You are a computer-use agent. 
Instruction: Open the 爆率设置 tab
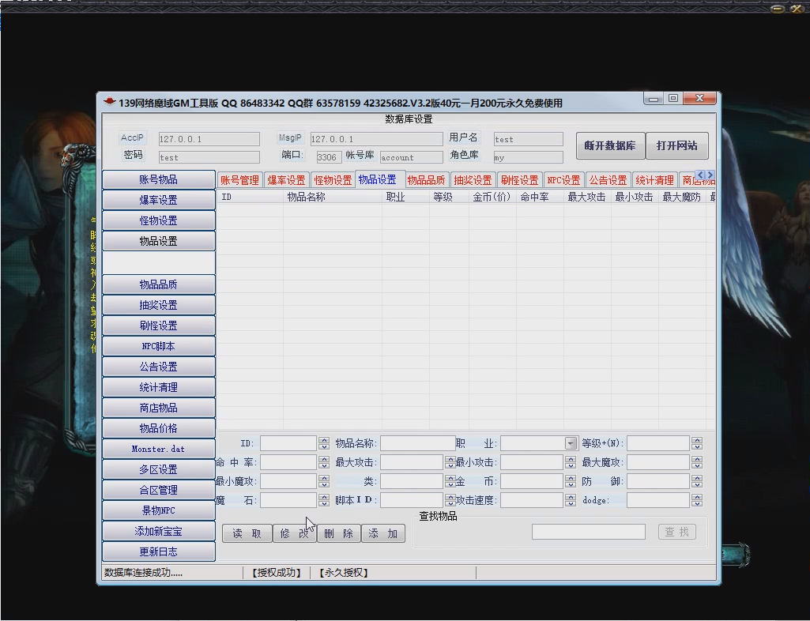tap(286, 180)
